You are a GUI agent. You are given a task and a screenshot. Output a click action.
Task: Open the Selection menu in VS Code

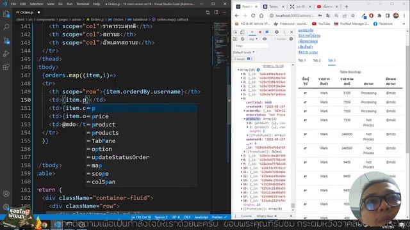[x=37, y=4]
